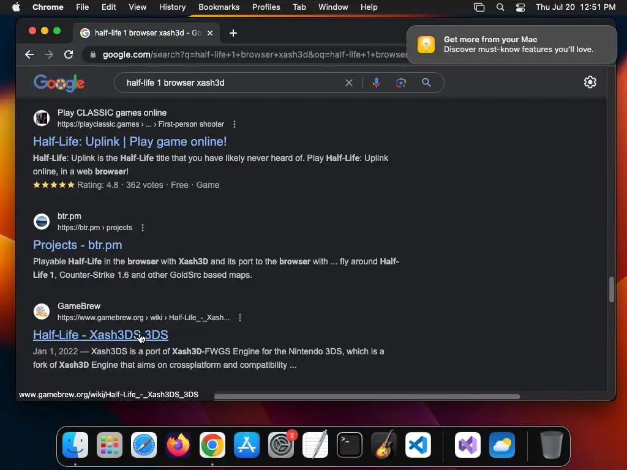Click inside the Google search input field
Screen dimensions: 627x470
(x=234, y=83)
